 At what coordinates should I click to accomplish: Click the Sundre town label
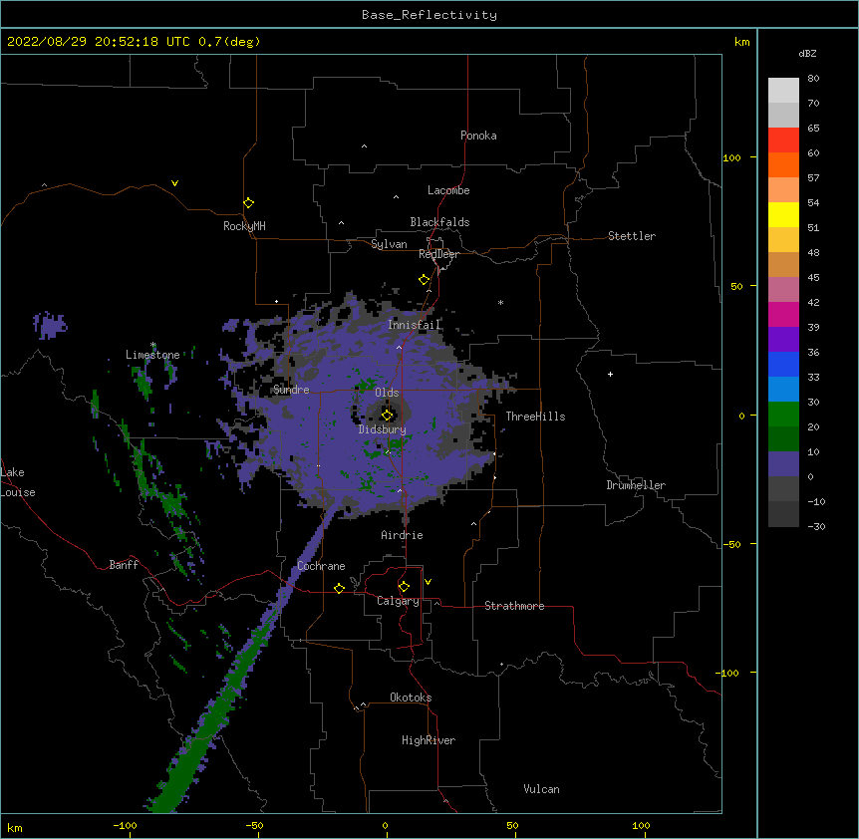coord(291,390)
